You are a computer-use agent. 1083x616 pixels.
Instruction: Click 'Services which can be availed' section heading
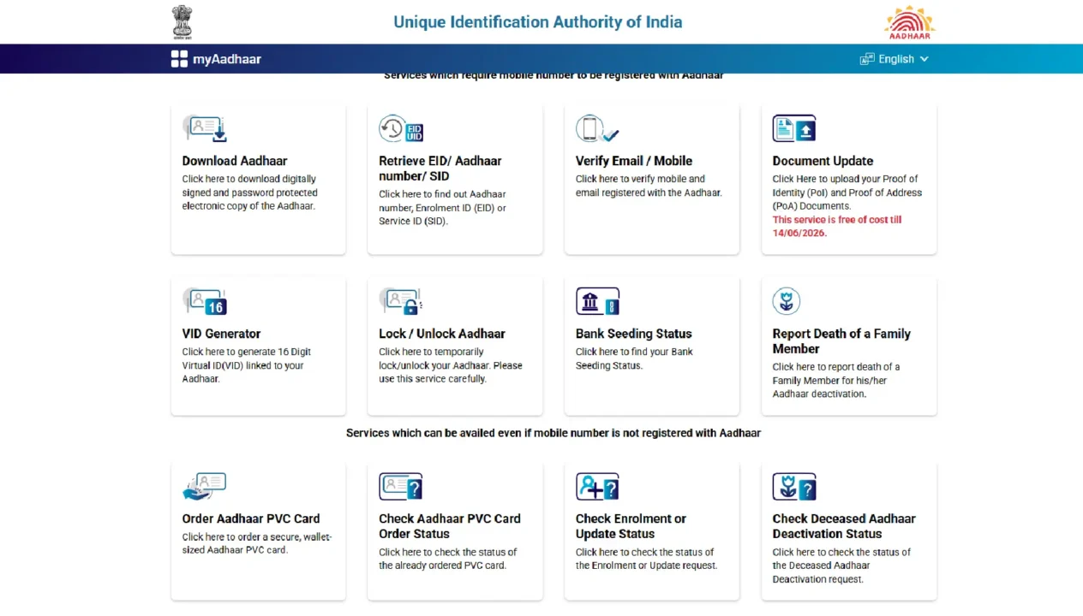pyautogui.click(x=553, y=433)
